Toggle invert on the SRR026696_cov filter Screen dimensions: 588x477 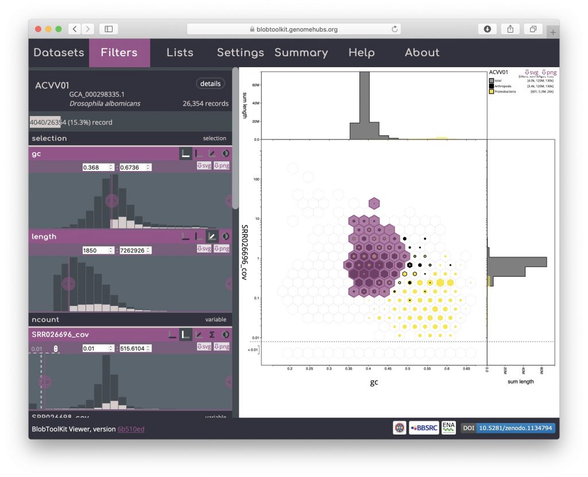click(225, 334)
